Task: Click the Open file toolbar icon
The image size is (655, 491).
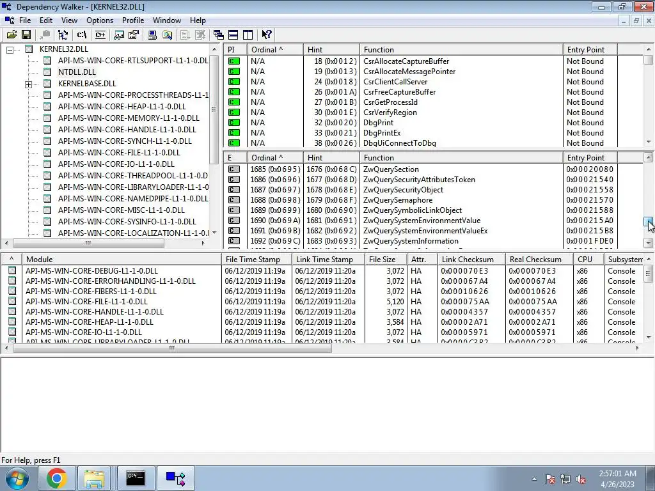Action: 12,35
